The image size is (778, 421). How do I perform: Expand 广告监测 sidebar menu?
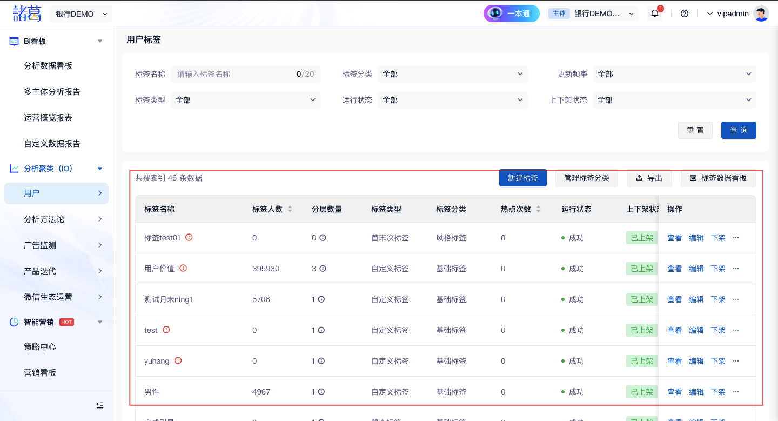[56, 245]
